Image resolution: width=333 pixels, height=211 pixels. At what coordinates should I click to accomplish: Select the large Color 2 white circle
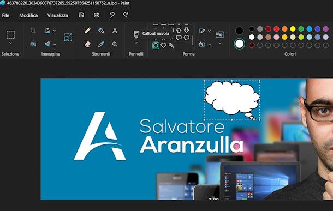click(x=239, y=44)
